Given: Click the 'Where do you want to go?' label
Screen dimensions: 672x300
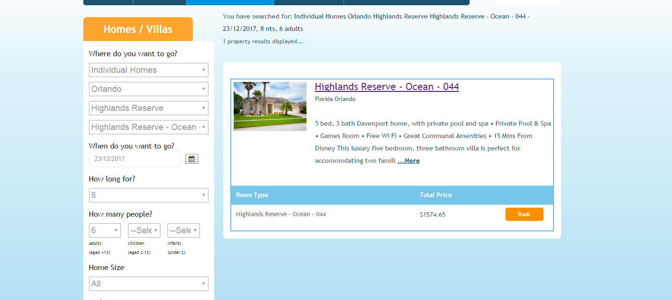Looking at the screenshot, I should tap(133, 54).
